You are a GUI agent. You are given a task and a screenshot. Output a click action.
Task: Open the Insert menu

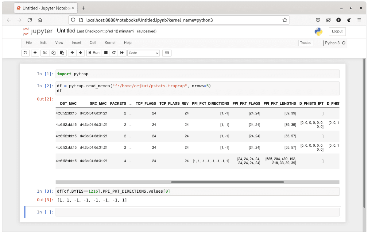coord(76,43)
